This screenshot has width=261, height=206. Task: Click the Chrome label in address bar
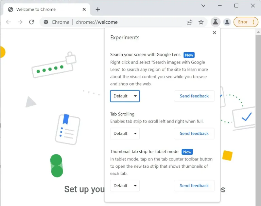[x=60, y=22]
